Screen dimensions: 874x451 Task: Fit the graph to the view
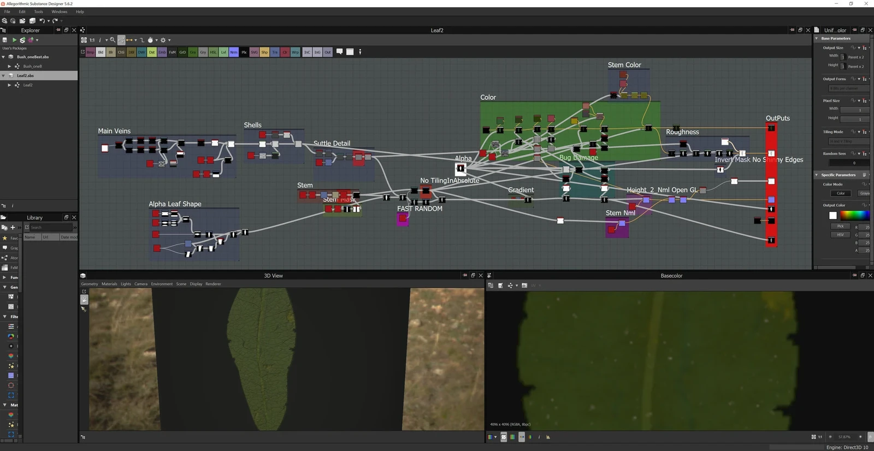pos(84,40)
